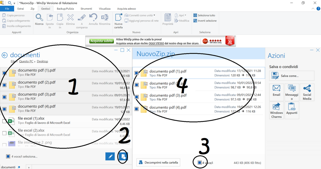
Task: Toggle checkbox for documento pdf (1).pdf in documenti
Action: point(4,73)
